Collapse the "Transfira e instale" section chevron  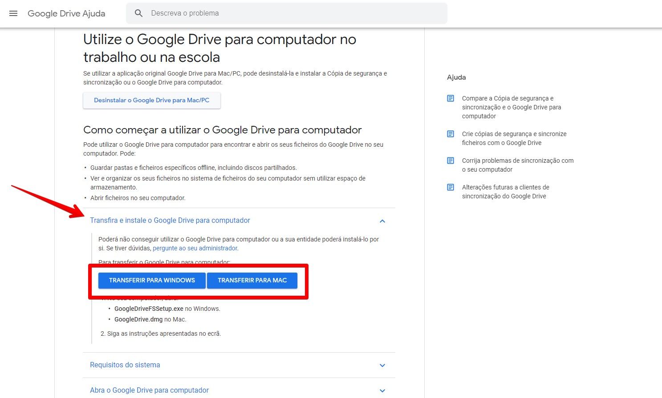(382, 221)
